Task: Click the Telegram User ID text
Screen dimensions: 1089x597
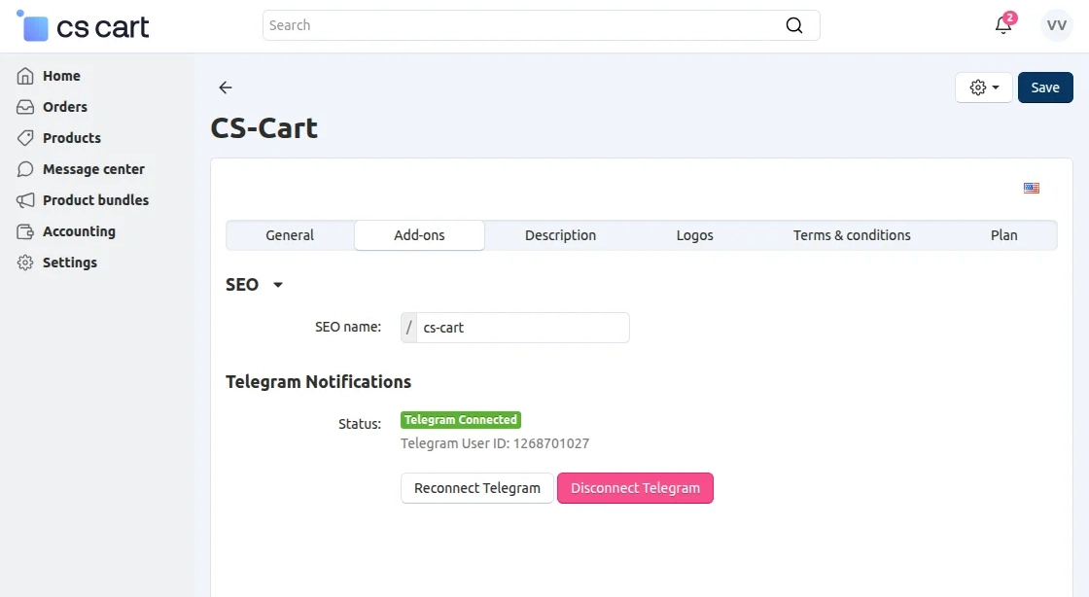Action: click(x=495, y=443)
